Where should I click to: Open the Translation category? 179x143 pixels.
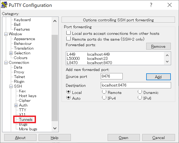(x=24, y=48)
